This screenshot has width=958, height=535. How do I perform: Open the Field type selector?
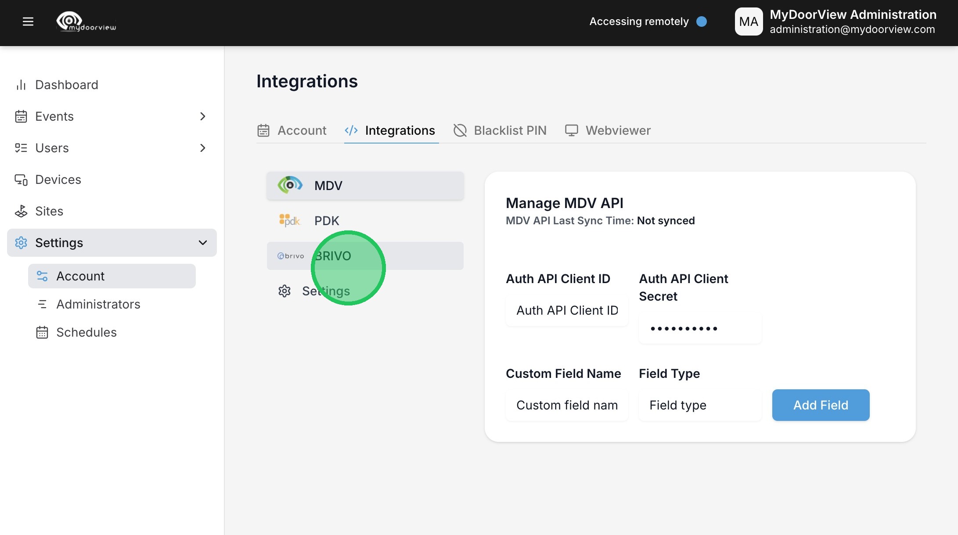pyautogui.click(x=699, y=405)
